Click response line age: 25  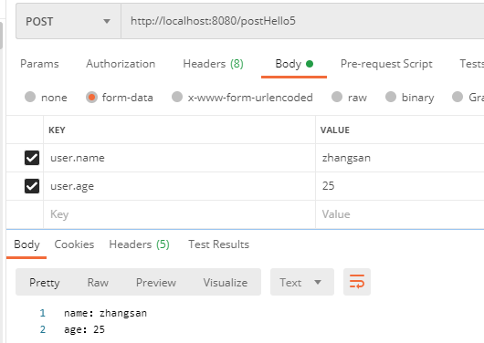[85, 329]
